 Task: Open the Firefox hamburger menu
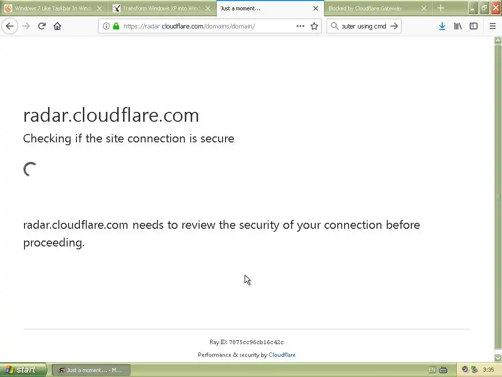pyautogui.click(x=493, y=26)
